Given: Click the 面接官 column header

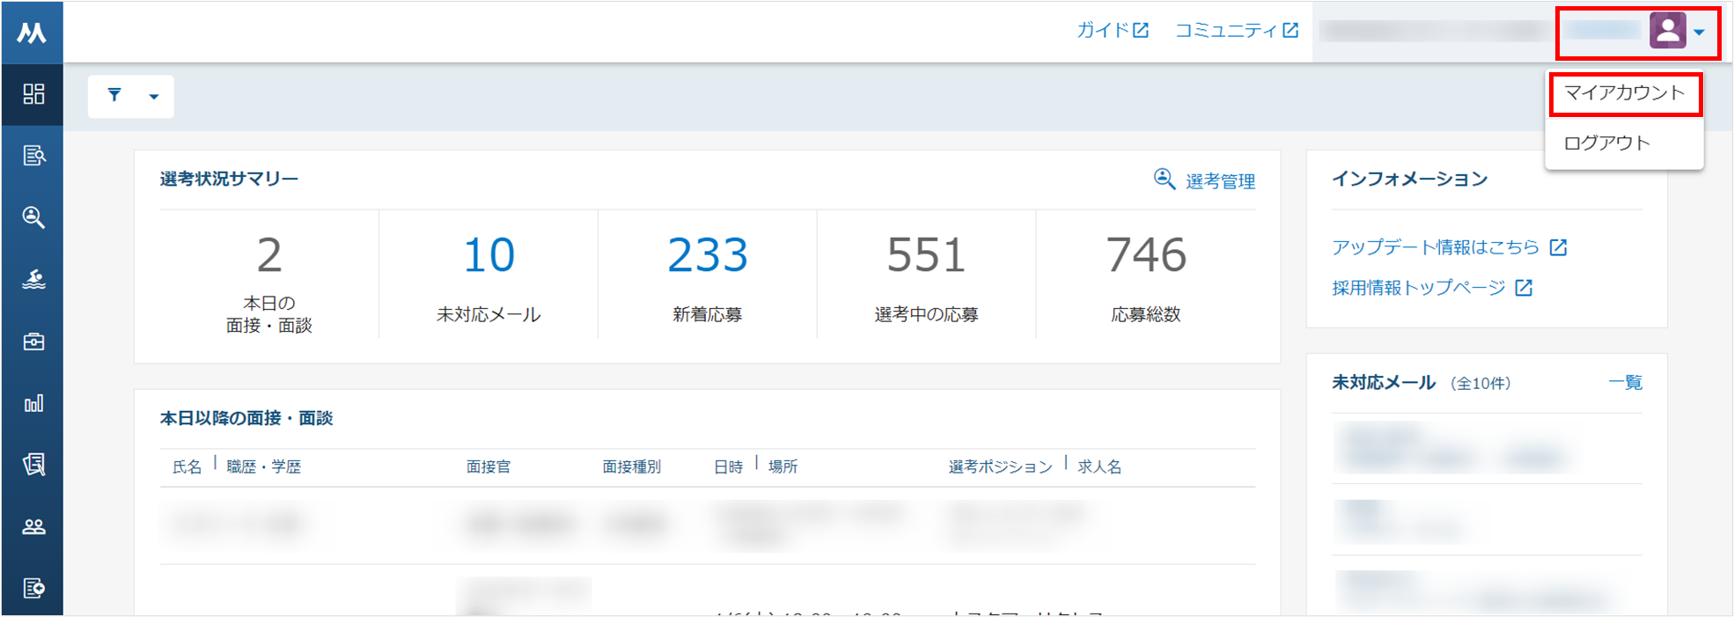Looking at the screenshot, I should click(x=489, y=466).
